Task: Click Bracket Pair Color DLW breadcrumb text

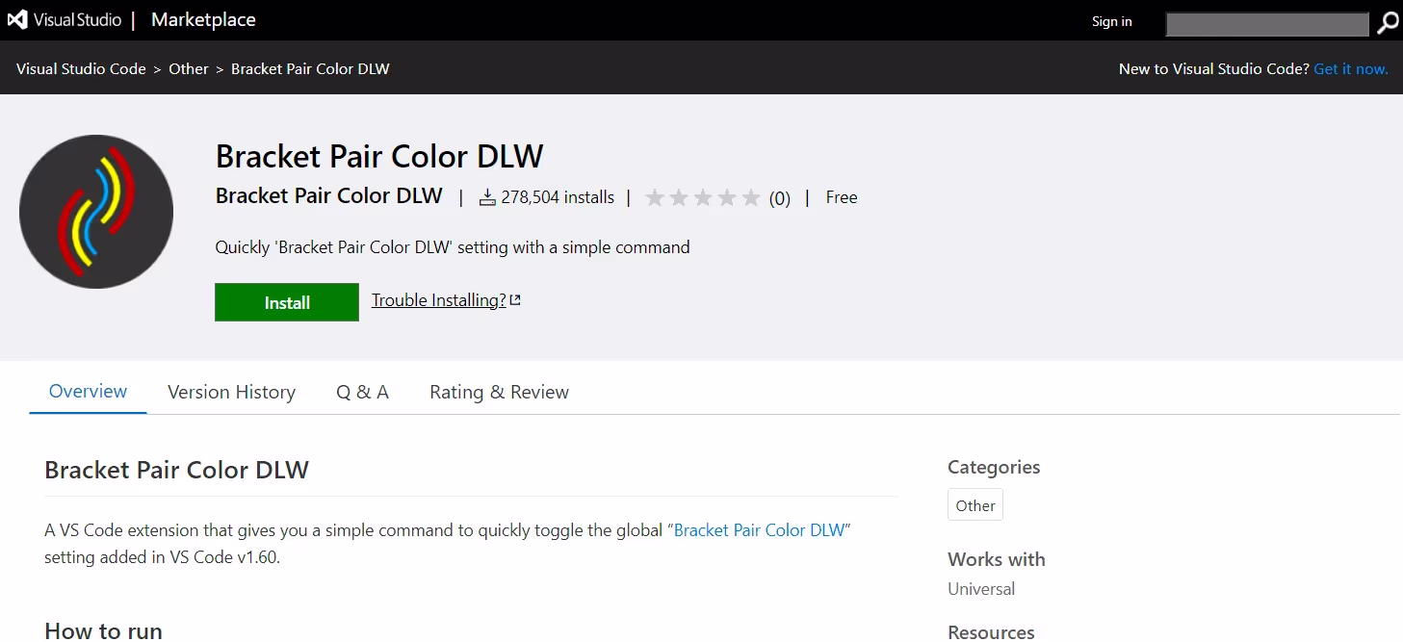Action: [310, 68]
